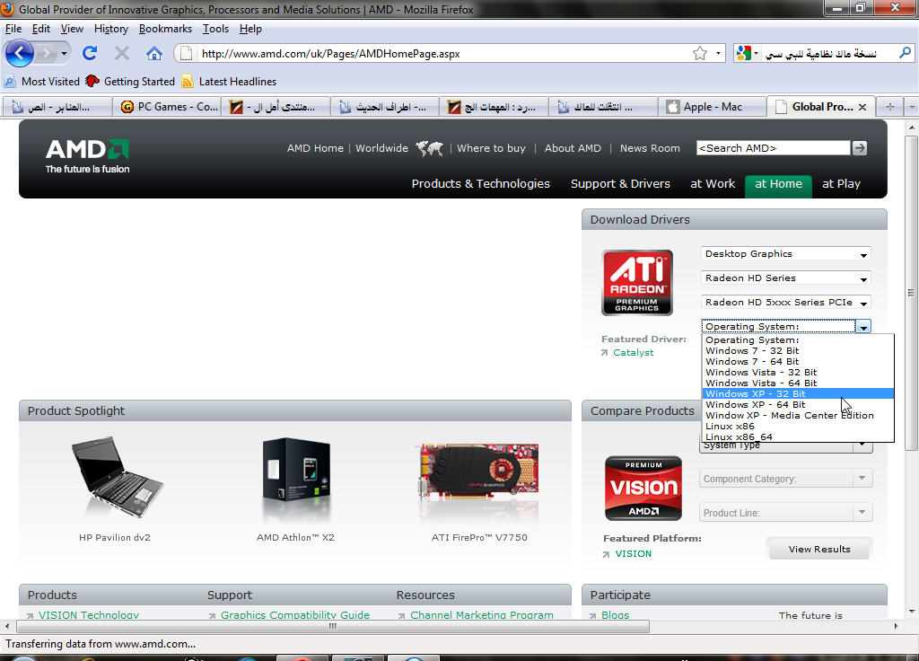The width and height of the screenshot is (919, 661).
Task: Open the Tools menu
Action: 215,29
